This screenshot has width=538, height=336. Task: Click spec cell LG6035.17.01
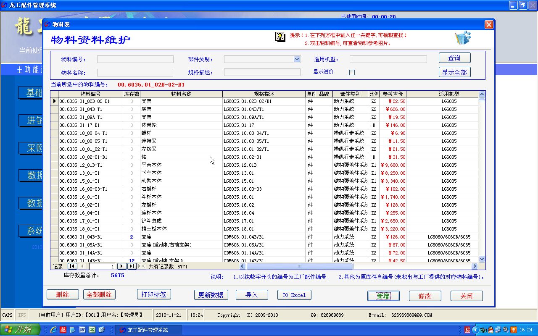click(x=264, y=221)
